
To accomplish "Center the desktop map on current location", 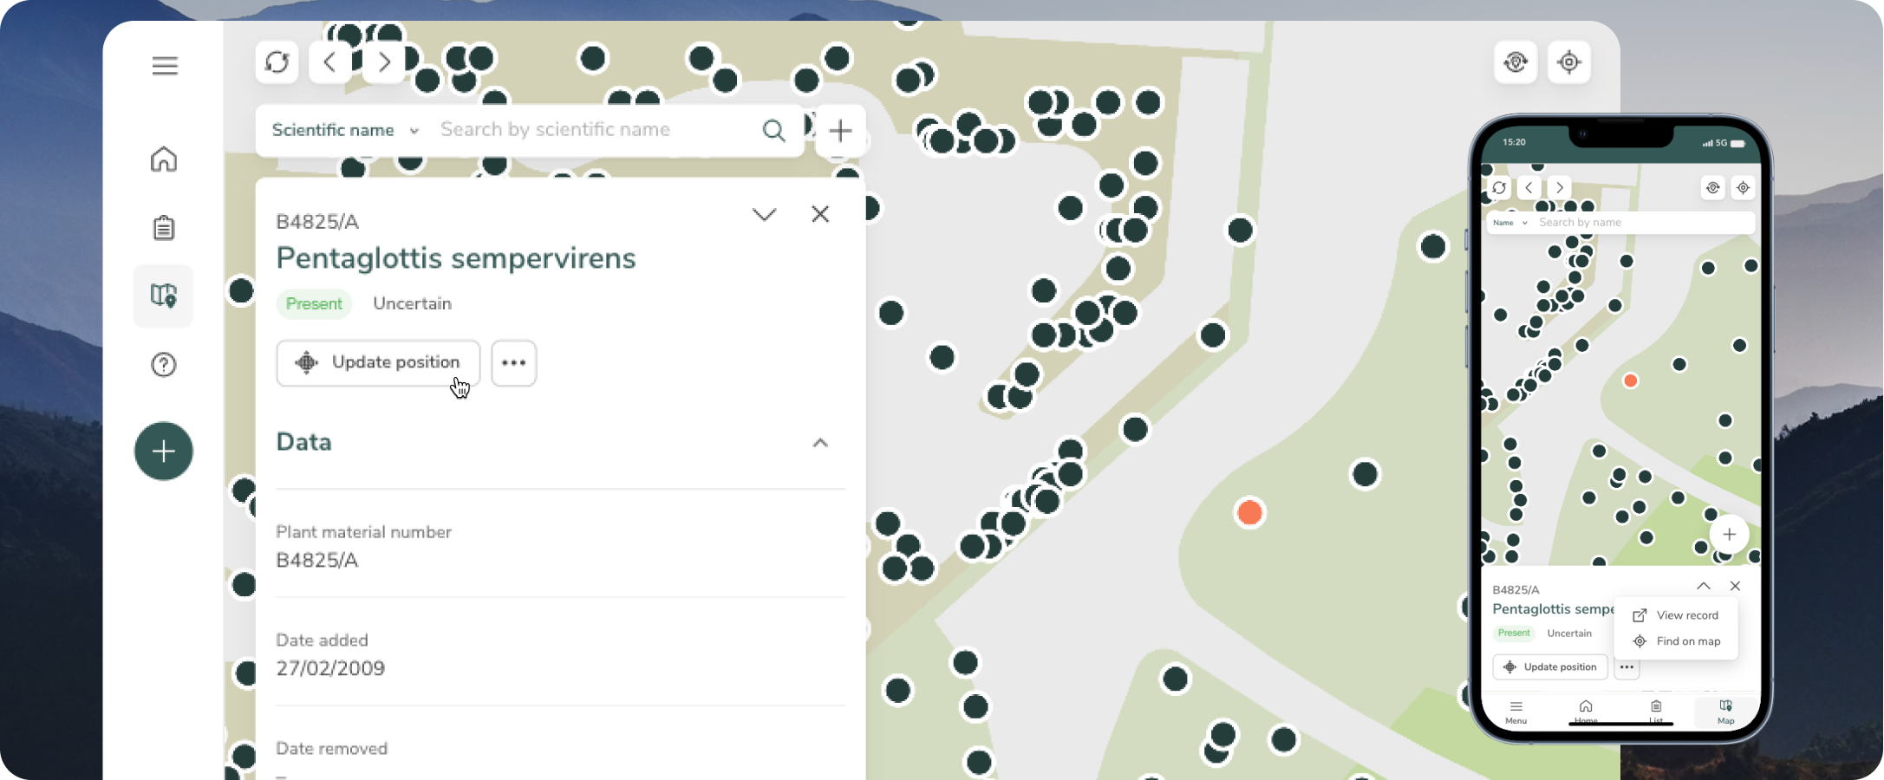I will [x=1569, y=62].
